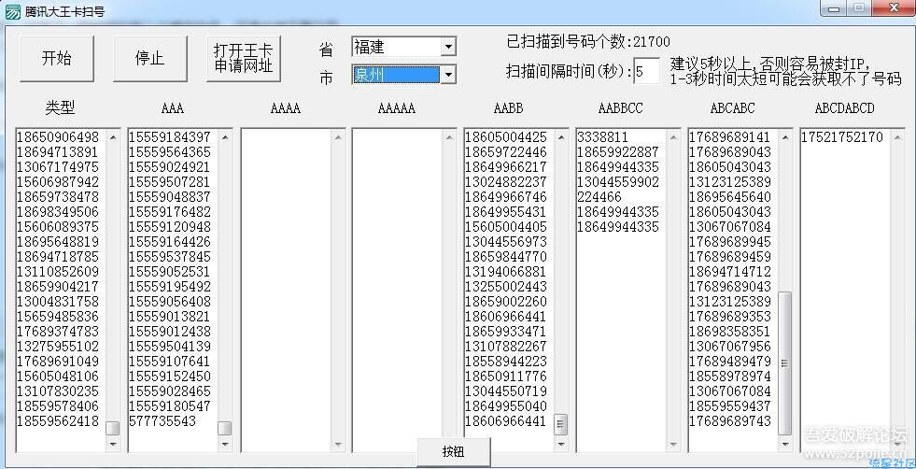This screenshot has height=469, width=916.
Task: Click the up arrow of the AABB list scrollbar
Action: click(561, 137)
